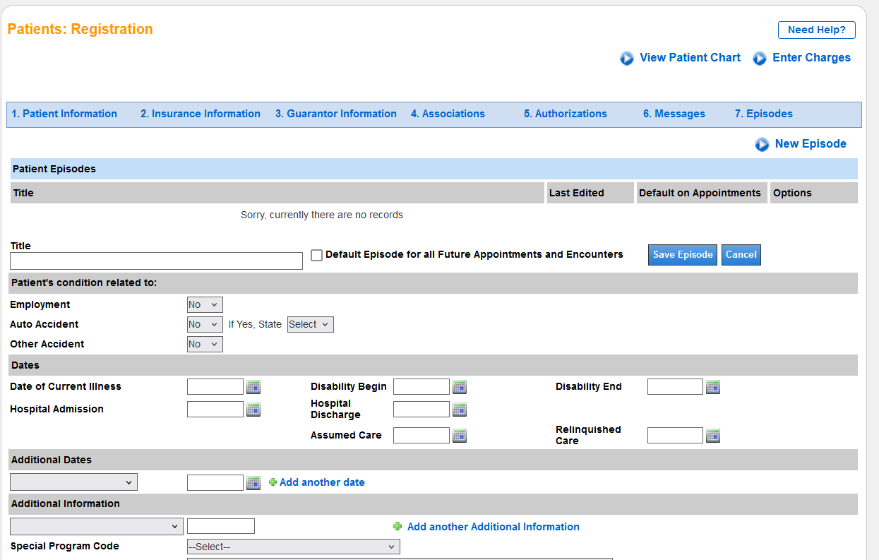Open the Special Program Code dropdown
The height and width of the screenshot is (560, 879).
point(293,547)
